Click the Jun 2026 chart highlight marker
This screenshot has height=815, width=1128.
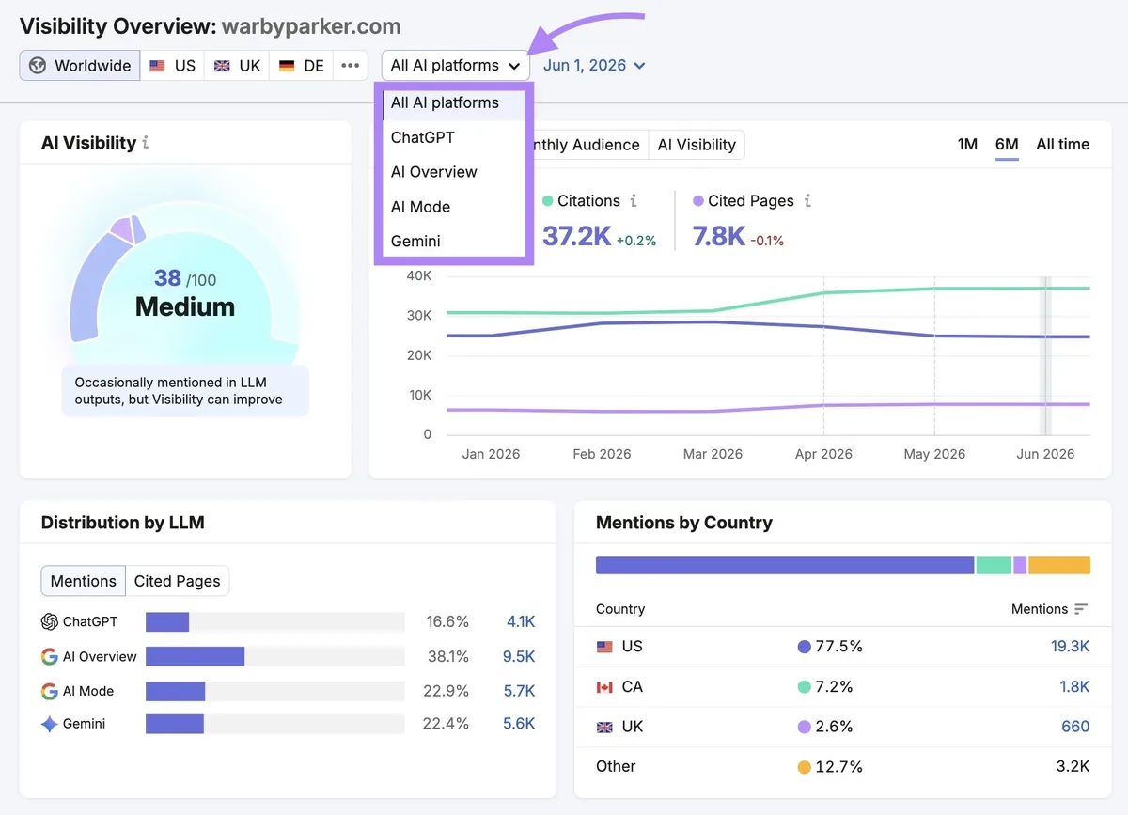click(1044, 355)
